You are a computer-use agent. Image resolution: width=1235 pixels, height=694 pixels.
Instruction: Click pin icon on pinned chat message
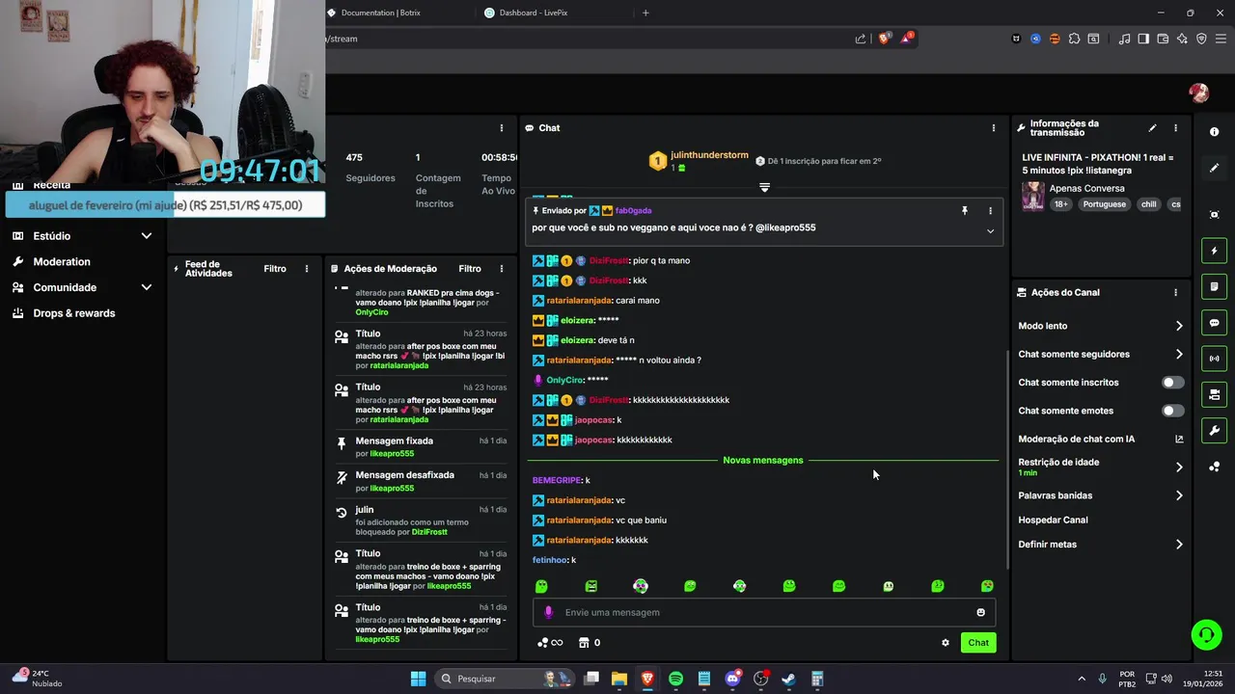click(x=964, y=210)
